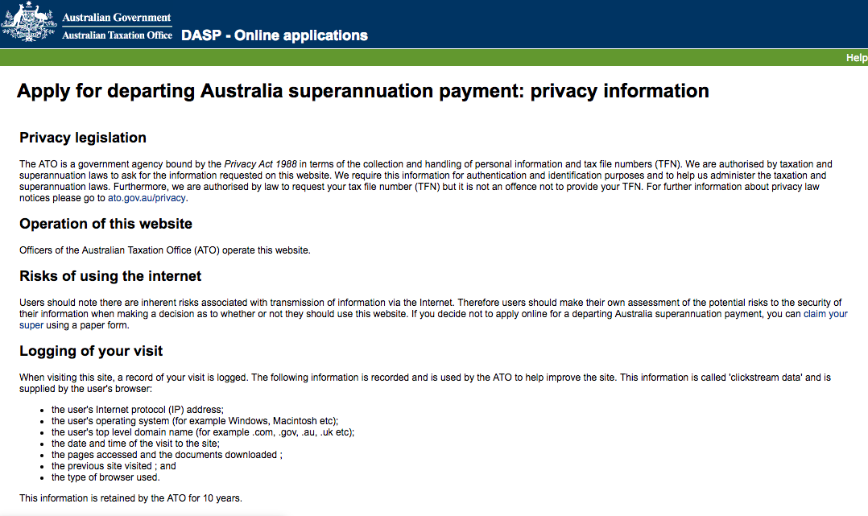Viewport: 868px width, 516px height.
Task: Click the Australian Government coat of arms logo
Action: [x=29, y=22]
